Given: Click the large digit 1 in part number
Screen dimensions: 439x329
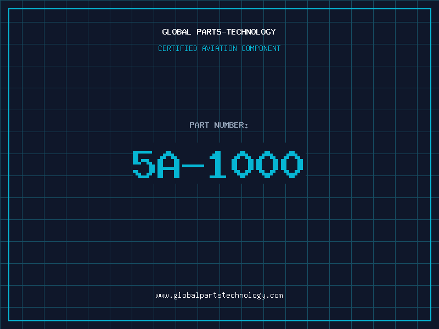Looking at the screenshot, I should point(217,164).
